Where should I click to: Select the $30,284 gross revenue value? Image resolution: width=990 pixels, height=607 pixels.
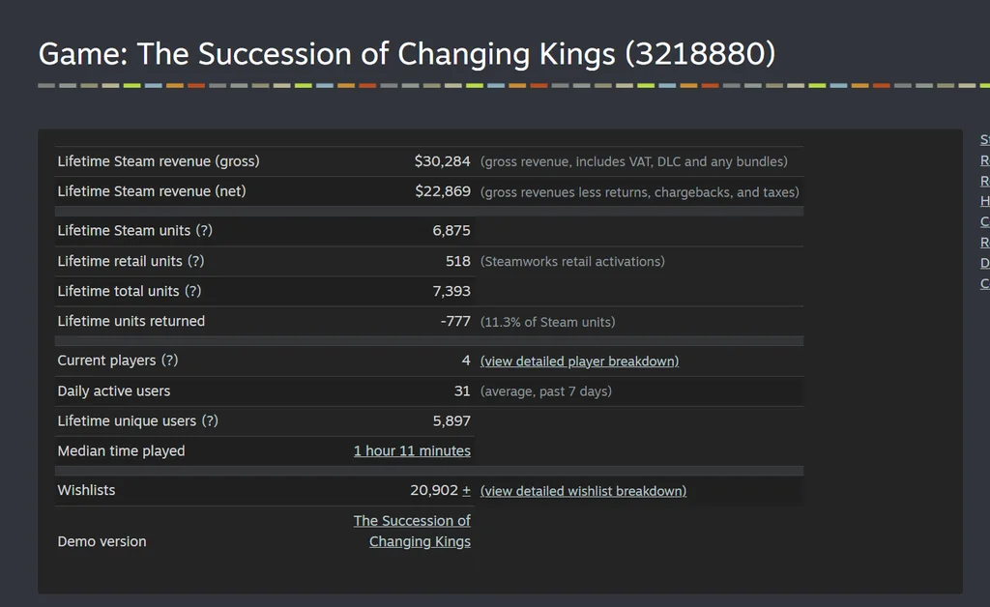click(x=442, y=161)
